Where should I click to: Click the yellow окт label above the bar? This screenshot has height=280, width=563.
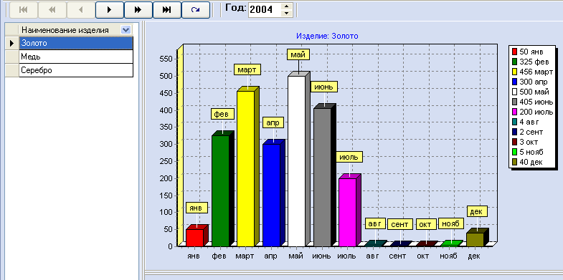[426, 224]
